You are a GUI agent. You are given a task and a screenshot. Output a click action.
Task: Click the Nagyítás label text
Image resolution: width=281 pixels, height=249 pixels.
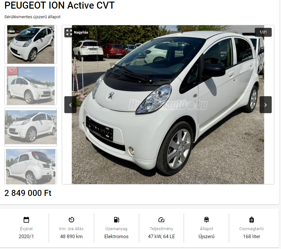(81, 32)
